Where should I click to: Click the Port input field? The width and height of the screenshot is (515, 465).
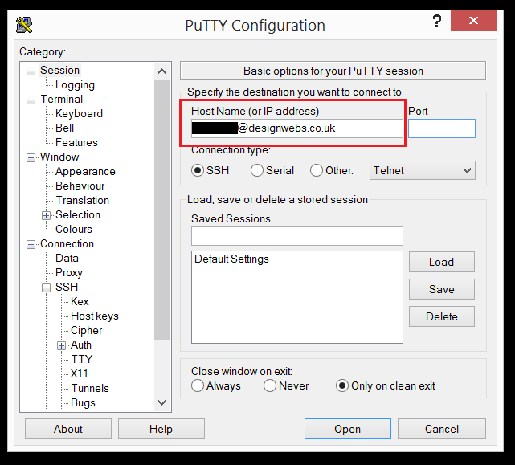(x=441, y=128)
